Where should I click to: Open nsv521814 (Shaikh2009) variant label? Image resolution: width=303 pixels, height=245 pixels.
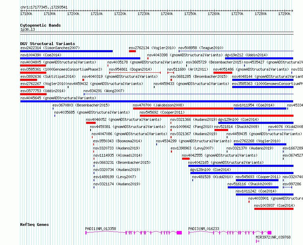click(x=237, y=127)
